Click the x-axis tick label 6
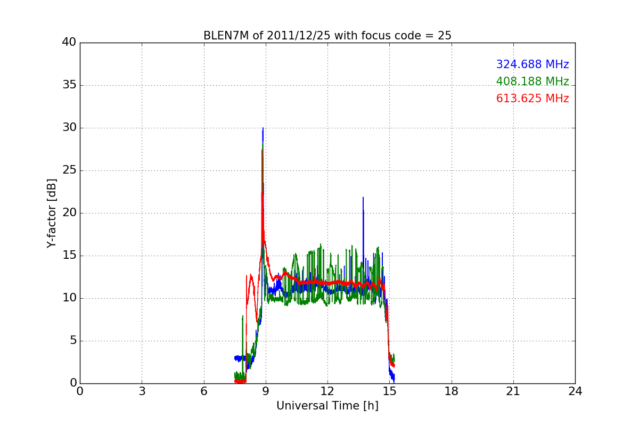639x426 pixels. click(x=203, y=391)
